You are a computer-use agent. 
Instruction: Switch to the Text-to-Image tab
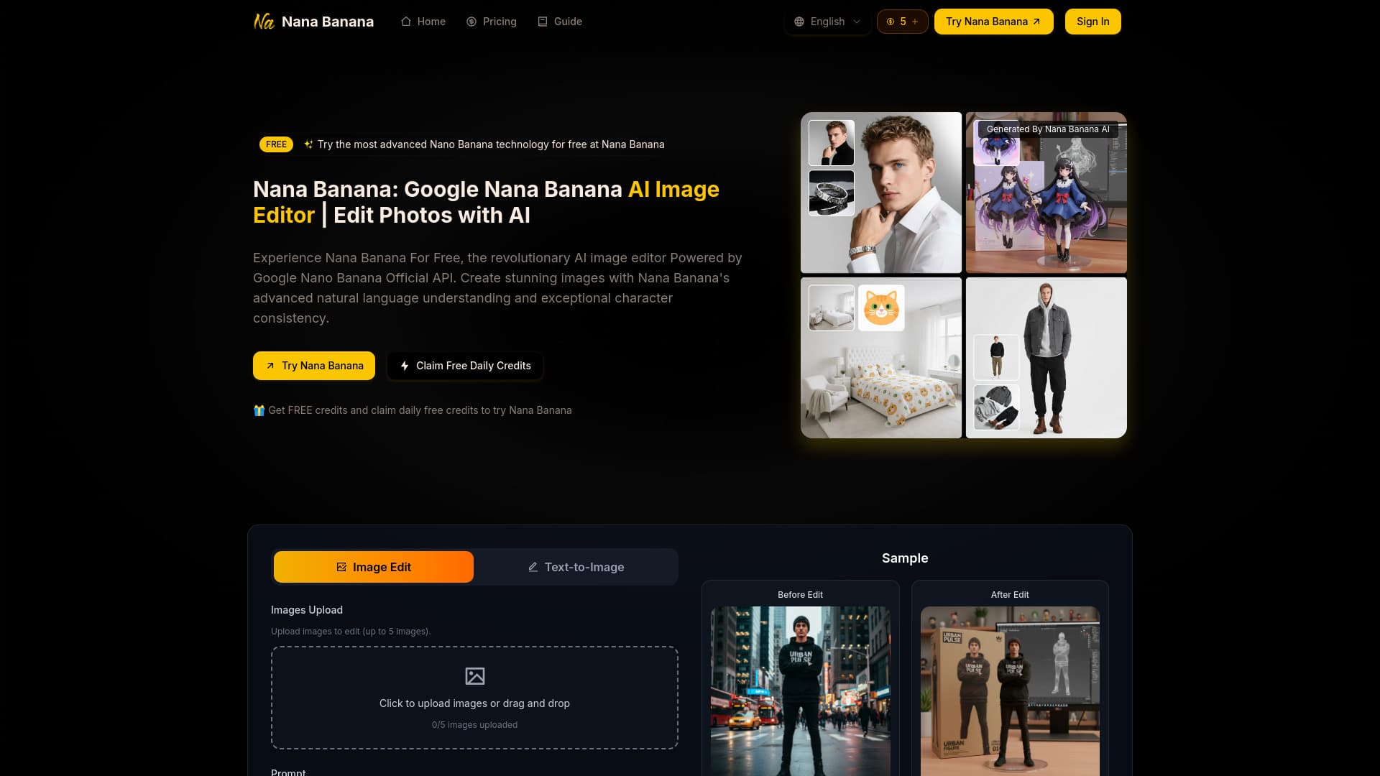[576, 567]
